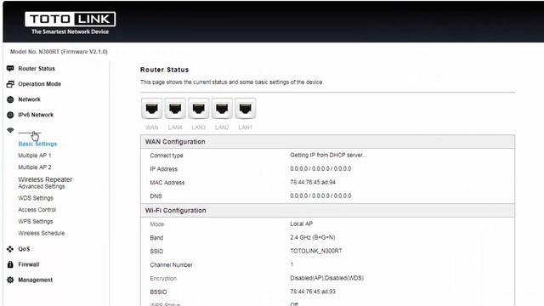Expand the Management menu
544x306 pixels.
(36, 280)
